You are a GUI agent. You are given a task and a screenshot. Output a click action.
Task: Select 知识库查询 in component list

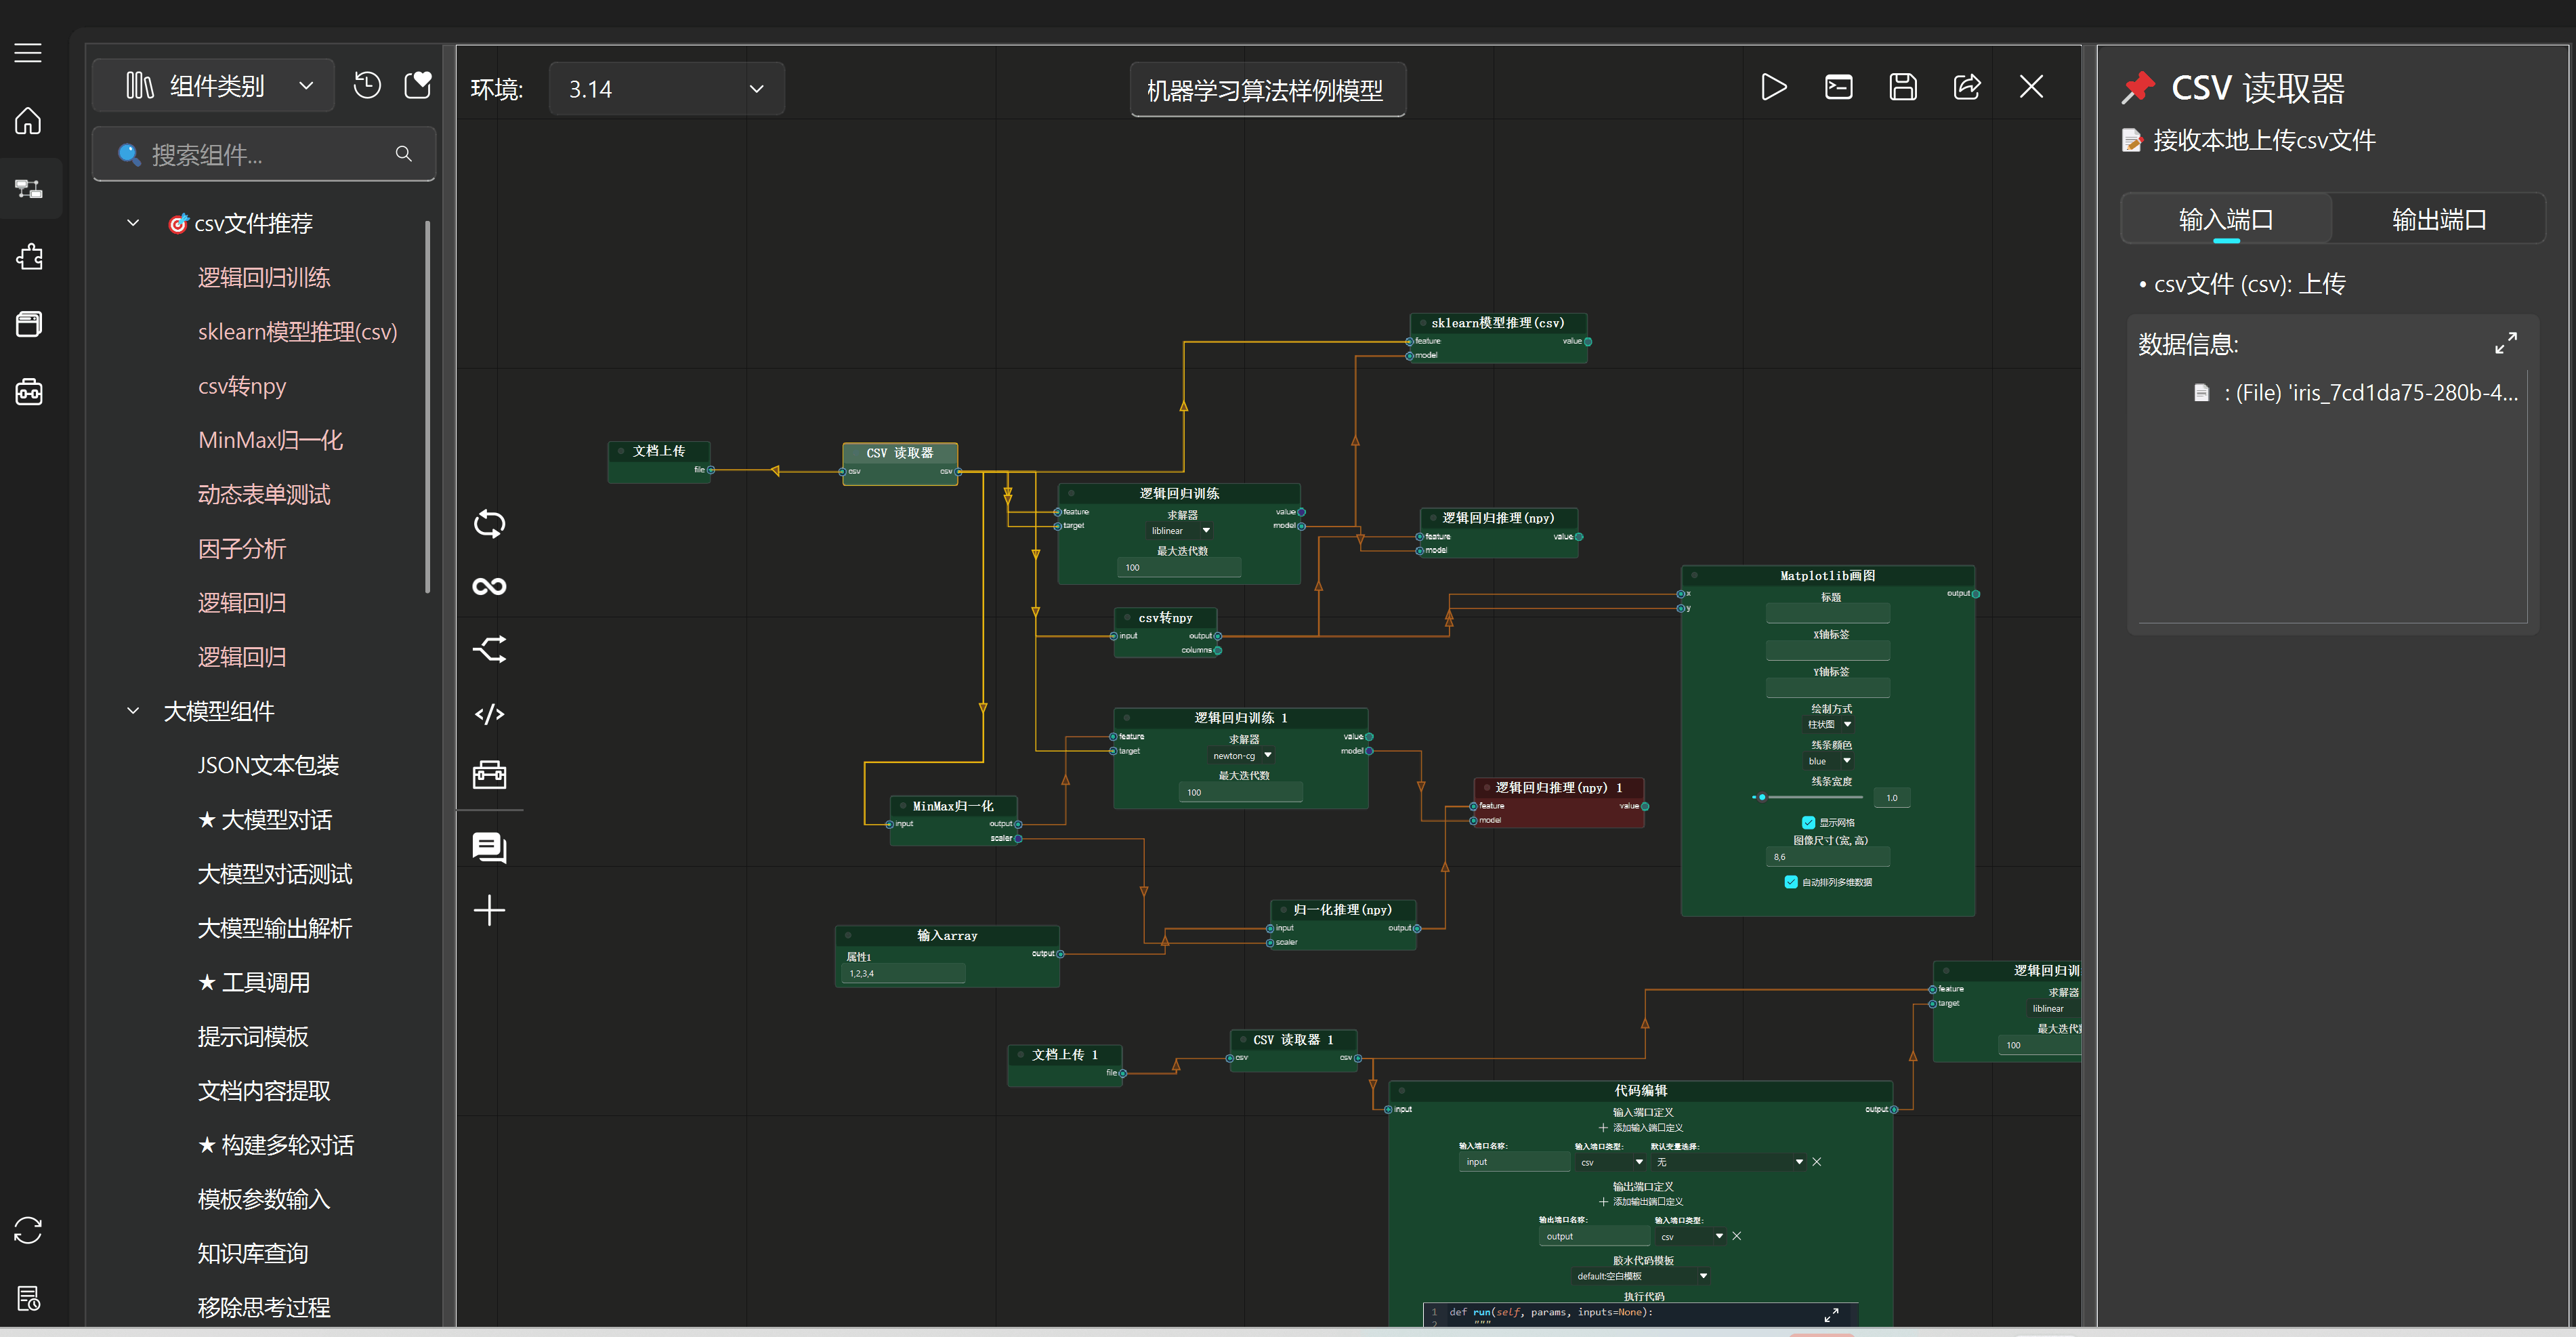point(253,1253)
